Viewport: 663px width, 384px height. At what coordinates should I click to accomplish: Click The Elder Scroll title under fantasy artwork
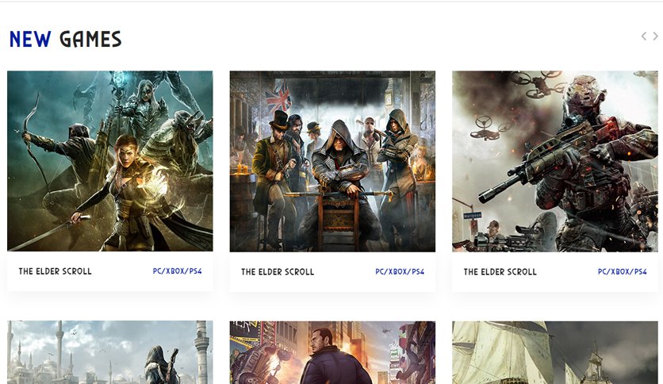55,271
